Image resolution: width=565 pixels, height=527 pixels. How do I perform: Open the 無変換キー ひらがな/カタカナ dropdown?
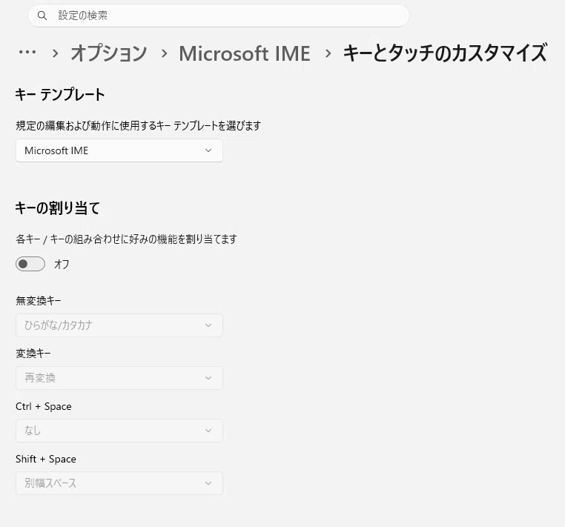point(119,325)
